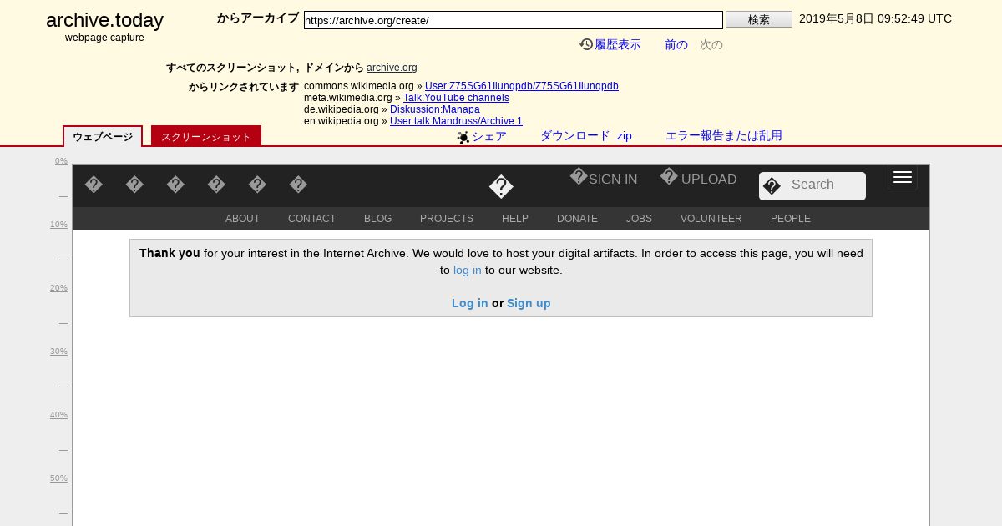
Task: Jump to the 50% scroll marker
Action: tap(58, 478)
